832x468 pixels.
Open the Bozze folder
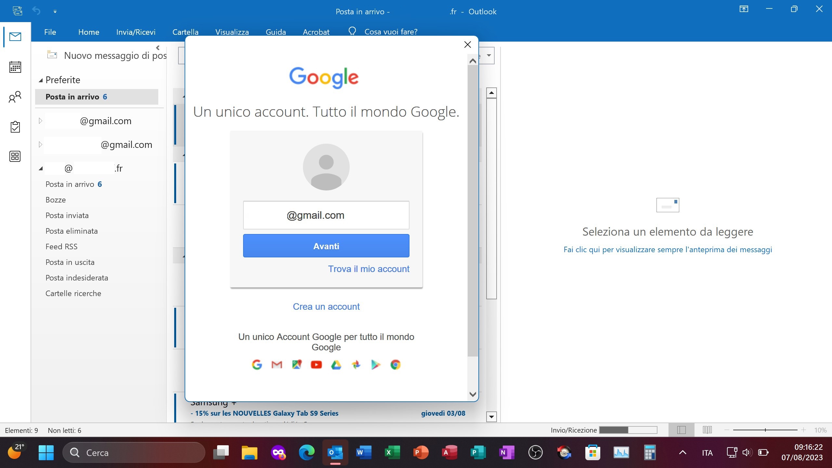[56, 200]
